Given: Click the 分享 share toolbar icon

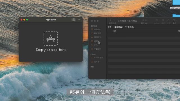Looking at the screenshot, I should (x=168, y=20).
